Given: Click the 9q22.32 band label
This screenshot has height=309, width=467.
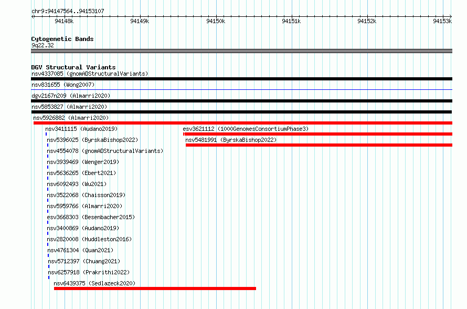Looking at the screenshot, I should tap(43, 45).
